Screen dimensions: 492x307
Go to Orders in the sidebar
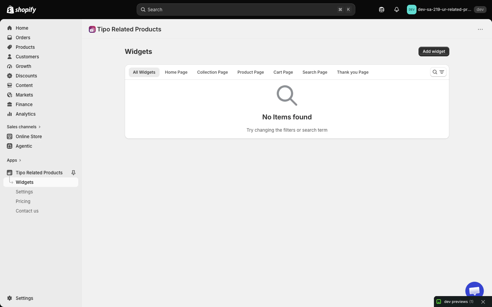(x=41, y=38)
